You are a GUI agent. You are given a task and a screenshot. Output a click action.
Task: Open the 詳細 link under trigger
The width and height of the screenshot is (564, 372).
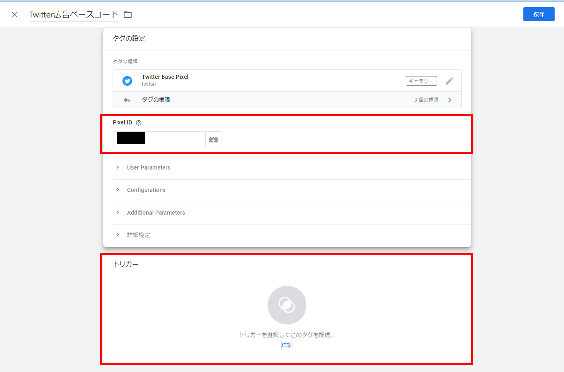[287, 345]
